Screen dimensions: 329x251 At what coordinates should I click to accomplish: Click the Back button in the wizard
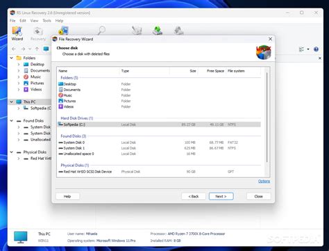pos(194,196)
